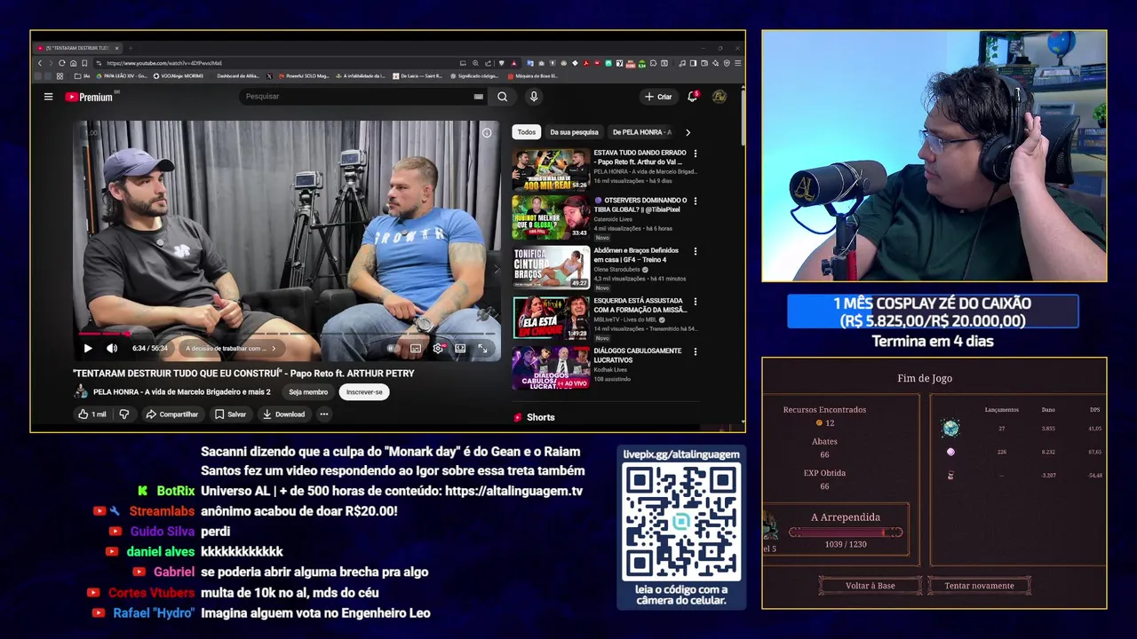Open options for 'ESTAVA TUDO DANDO ERRADO' video
Screen dimensions: 1137x639
tap(695, 154)
